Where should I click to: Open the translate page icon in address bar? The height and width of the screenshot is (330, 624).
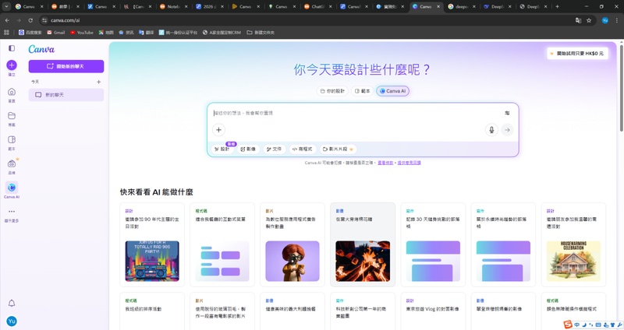pyautogui.click(x=578, y=20)
